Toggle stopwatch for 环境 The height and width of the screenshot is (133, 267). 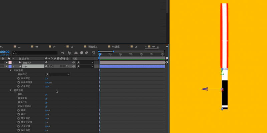point(19,110)
